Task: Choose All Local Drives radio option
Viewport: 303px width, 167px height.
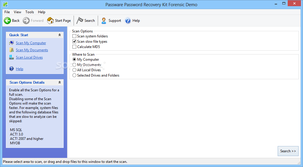Action: [74, 70]
